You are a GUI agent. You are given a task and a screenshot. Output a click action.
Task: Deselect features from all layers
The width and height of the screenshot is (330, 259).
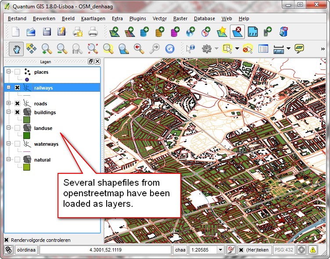coord(247,49)
